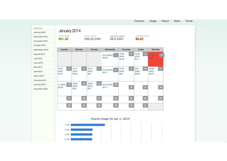Select day 22 badge on calendar
The width and height of the screenshot is (227, 161).
[x=116, y=98]
